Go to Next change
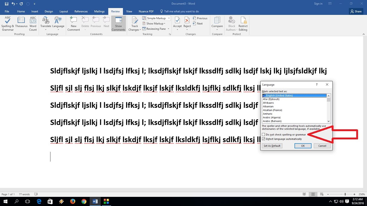 pos(198,23)
